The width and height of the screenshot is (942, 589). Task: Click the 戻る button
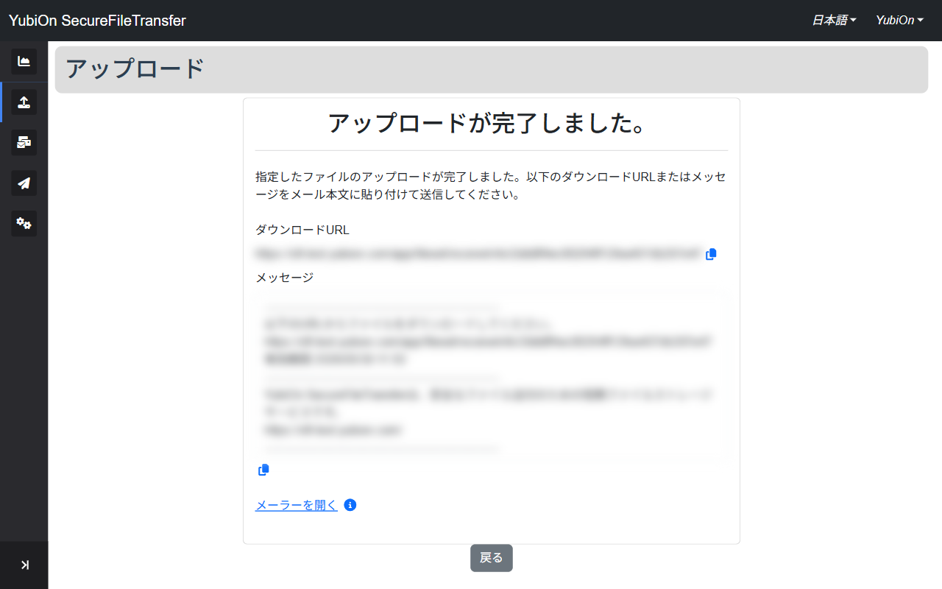pos(492,558)
